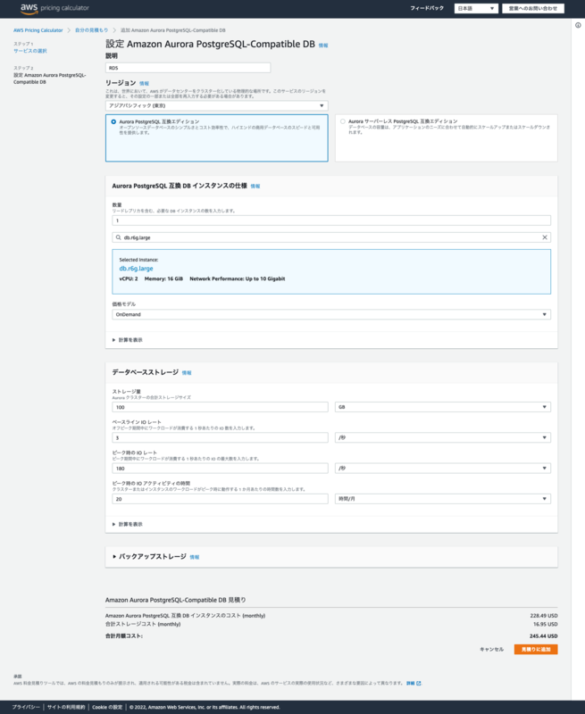Clear the db.r6g.large instance search
This screenshot has width=585, height=714.
[x=545, y=237]
